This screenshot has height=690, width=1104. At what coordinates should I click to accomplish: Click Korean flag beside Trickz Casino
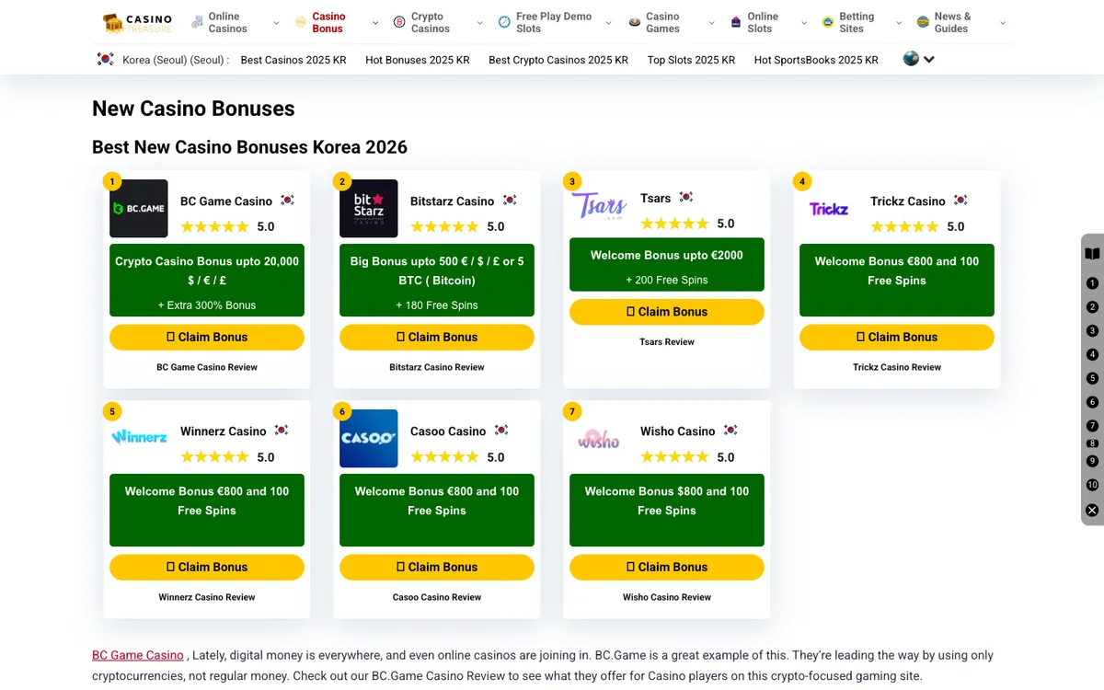click(x=960, y=200)
